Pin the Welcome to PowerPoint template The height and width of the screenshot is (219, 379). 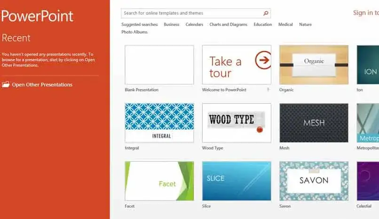268,90
